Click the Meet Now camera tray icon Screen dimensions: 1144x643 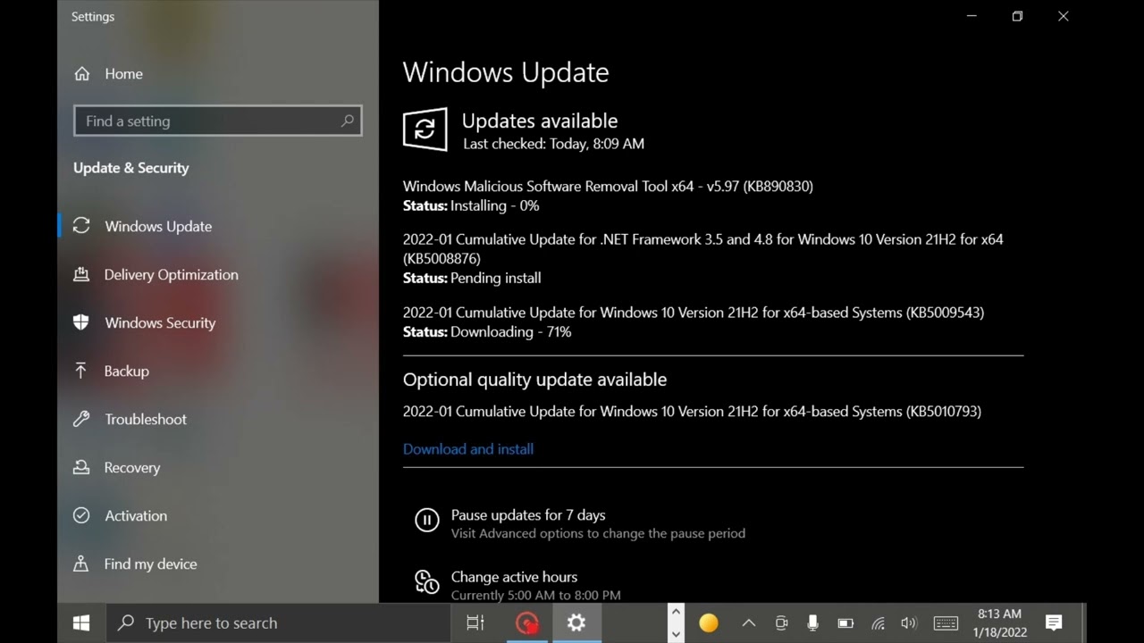(x=781, y=623)
